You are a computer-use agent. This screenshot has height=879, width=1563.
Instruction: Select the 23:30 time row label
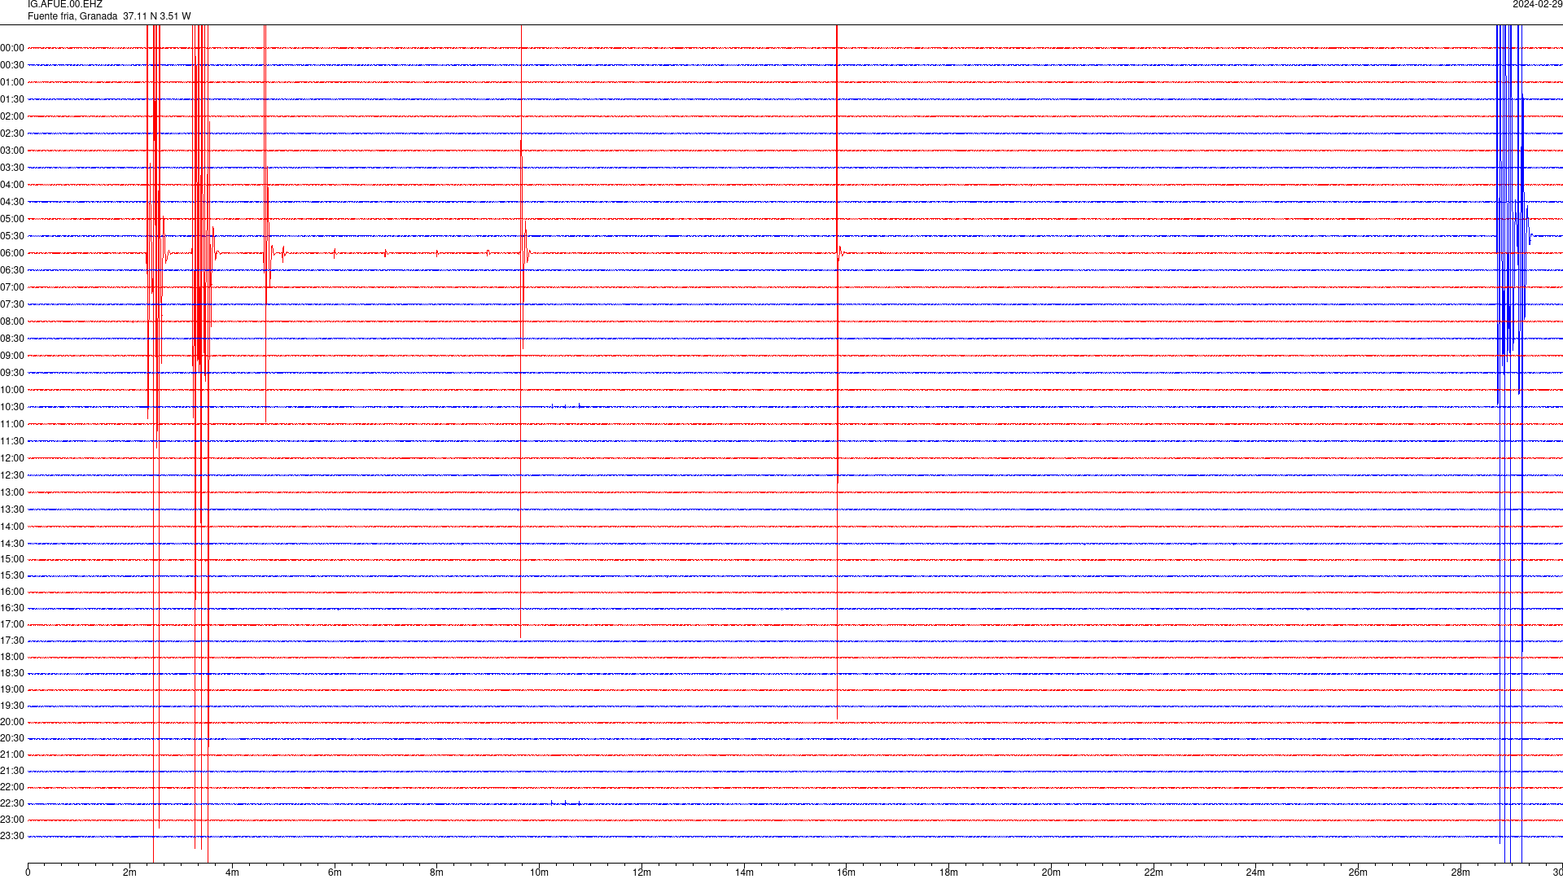pyautogui.click(x=12, y=836)
